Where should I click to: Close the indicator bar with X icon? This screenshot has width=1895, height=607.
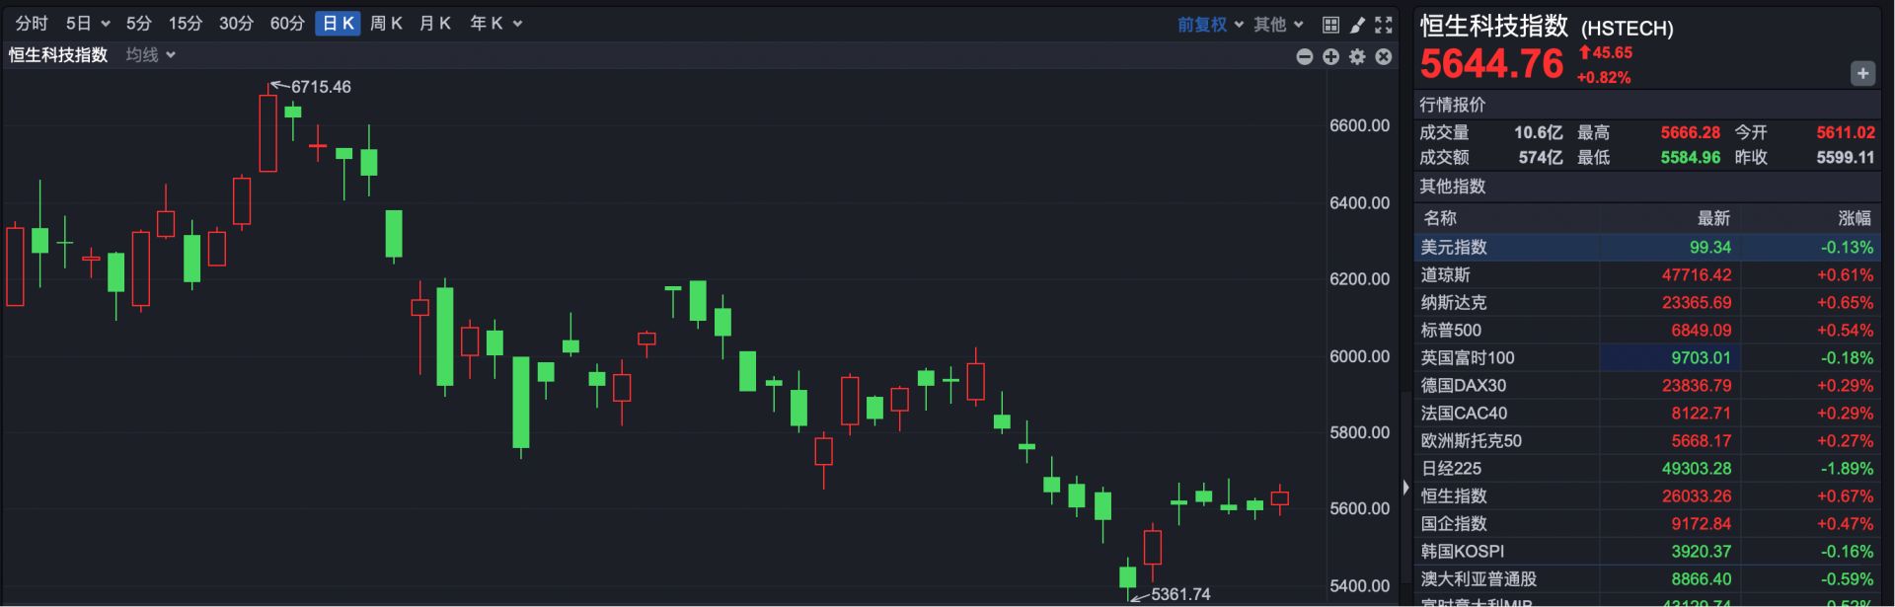click(1384, 57)
